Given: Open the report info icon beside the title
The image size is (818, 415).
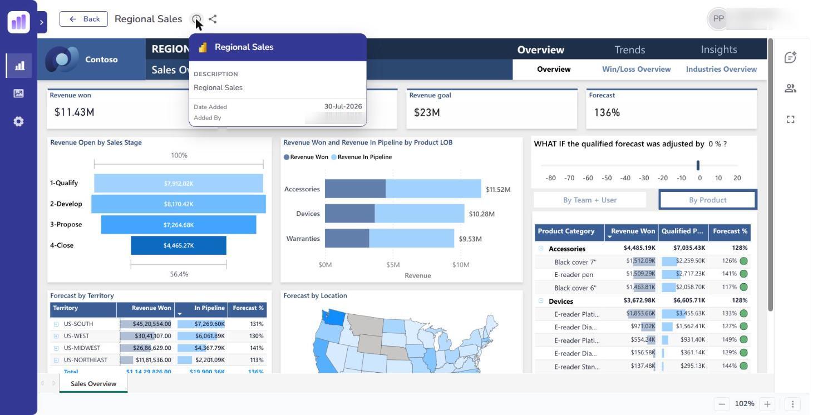Looking at the screenshot, I should [x=196, y=19].
